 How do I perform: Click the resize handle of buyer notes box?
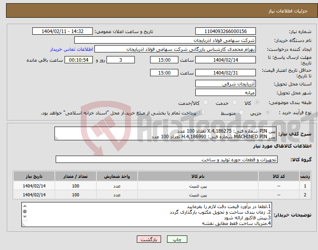coord(23,225)
